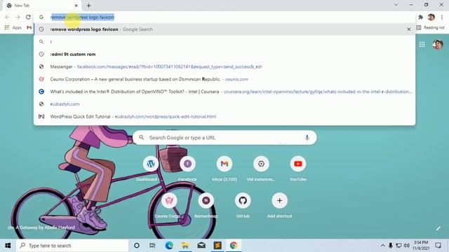Open network status tray icon
449x252 pixels.
(x=398, y=246)
